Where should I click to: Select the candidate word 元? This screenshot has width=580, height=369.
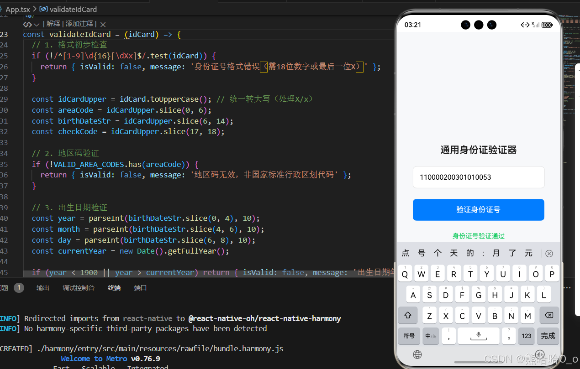tap(528, 253)
